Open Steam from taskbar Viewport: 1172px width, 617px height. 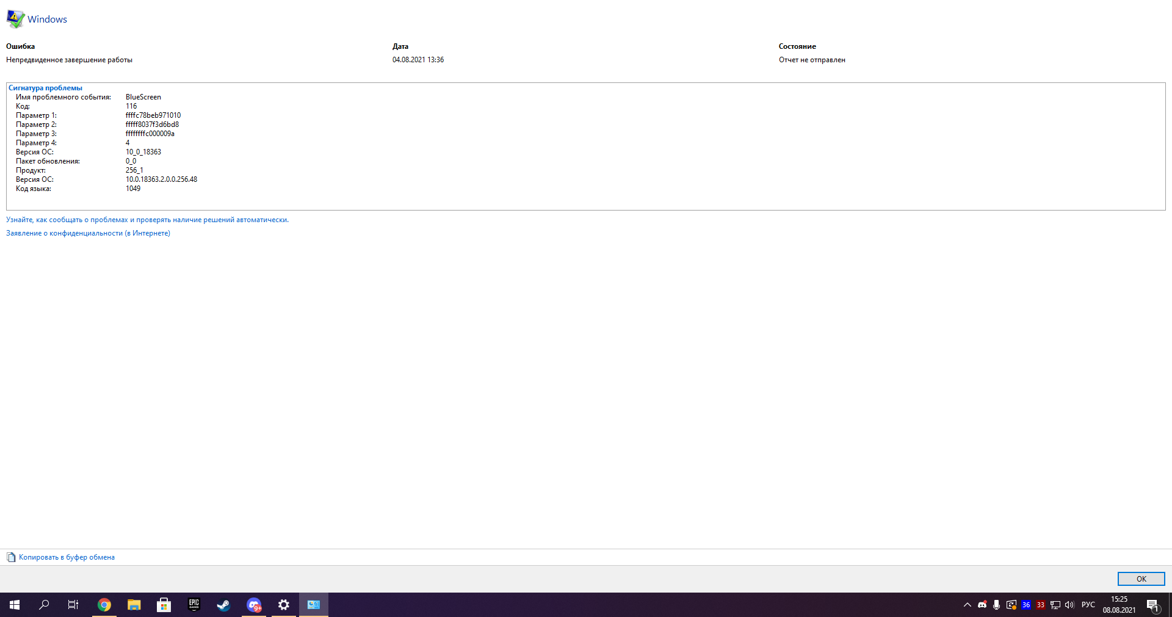click(x=223, y=605)
